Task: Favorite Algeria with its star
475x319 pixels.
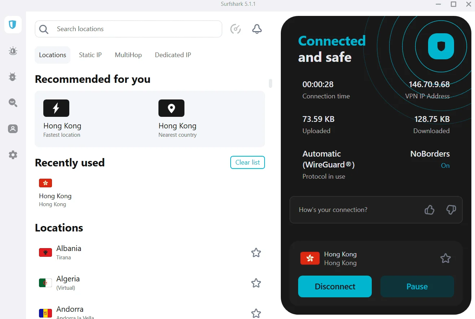Action: (x=256, y=283)
